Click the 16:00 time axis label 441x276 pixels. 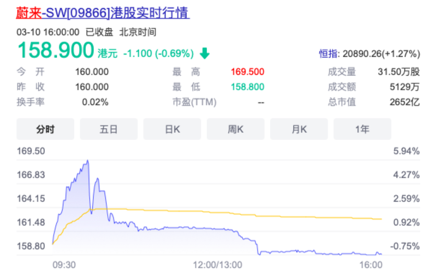(x=371, y=265)
